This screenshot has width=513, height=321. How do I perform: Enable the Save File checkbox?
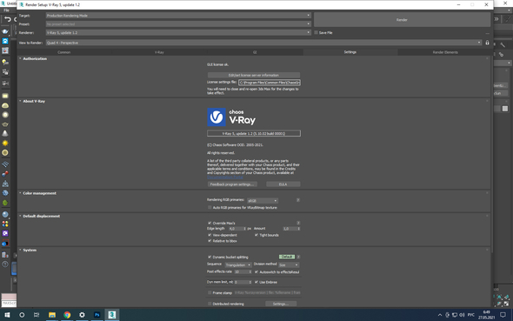point(316,33)
